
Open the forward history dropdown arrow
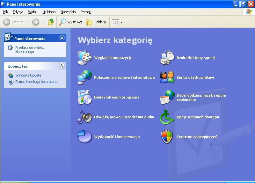pyautogui.click(x=43, y=22)
